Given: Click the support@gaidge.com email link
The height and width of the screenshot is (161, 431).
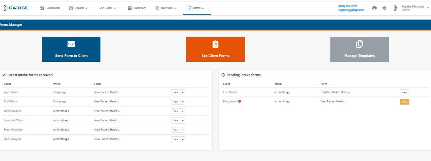Looking at the screenshot, I should [x=351, y=10].
